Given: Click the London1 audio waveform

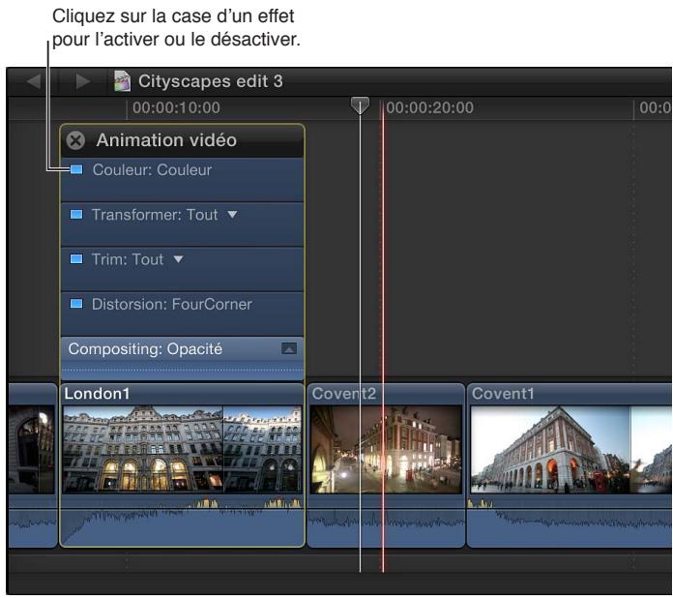Looking at the screenshot, I should [x=182, y=522].
